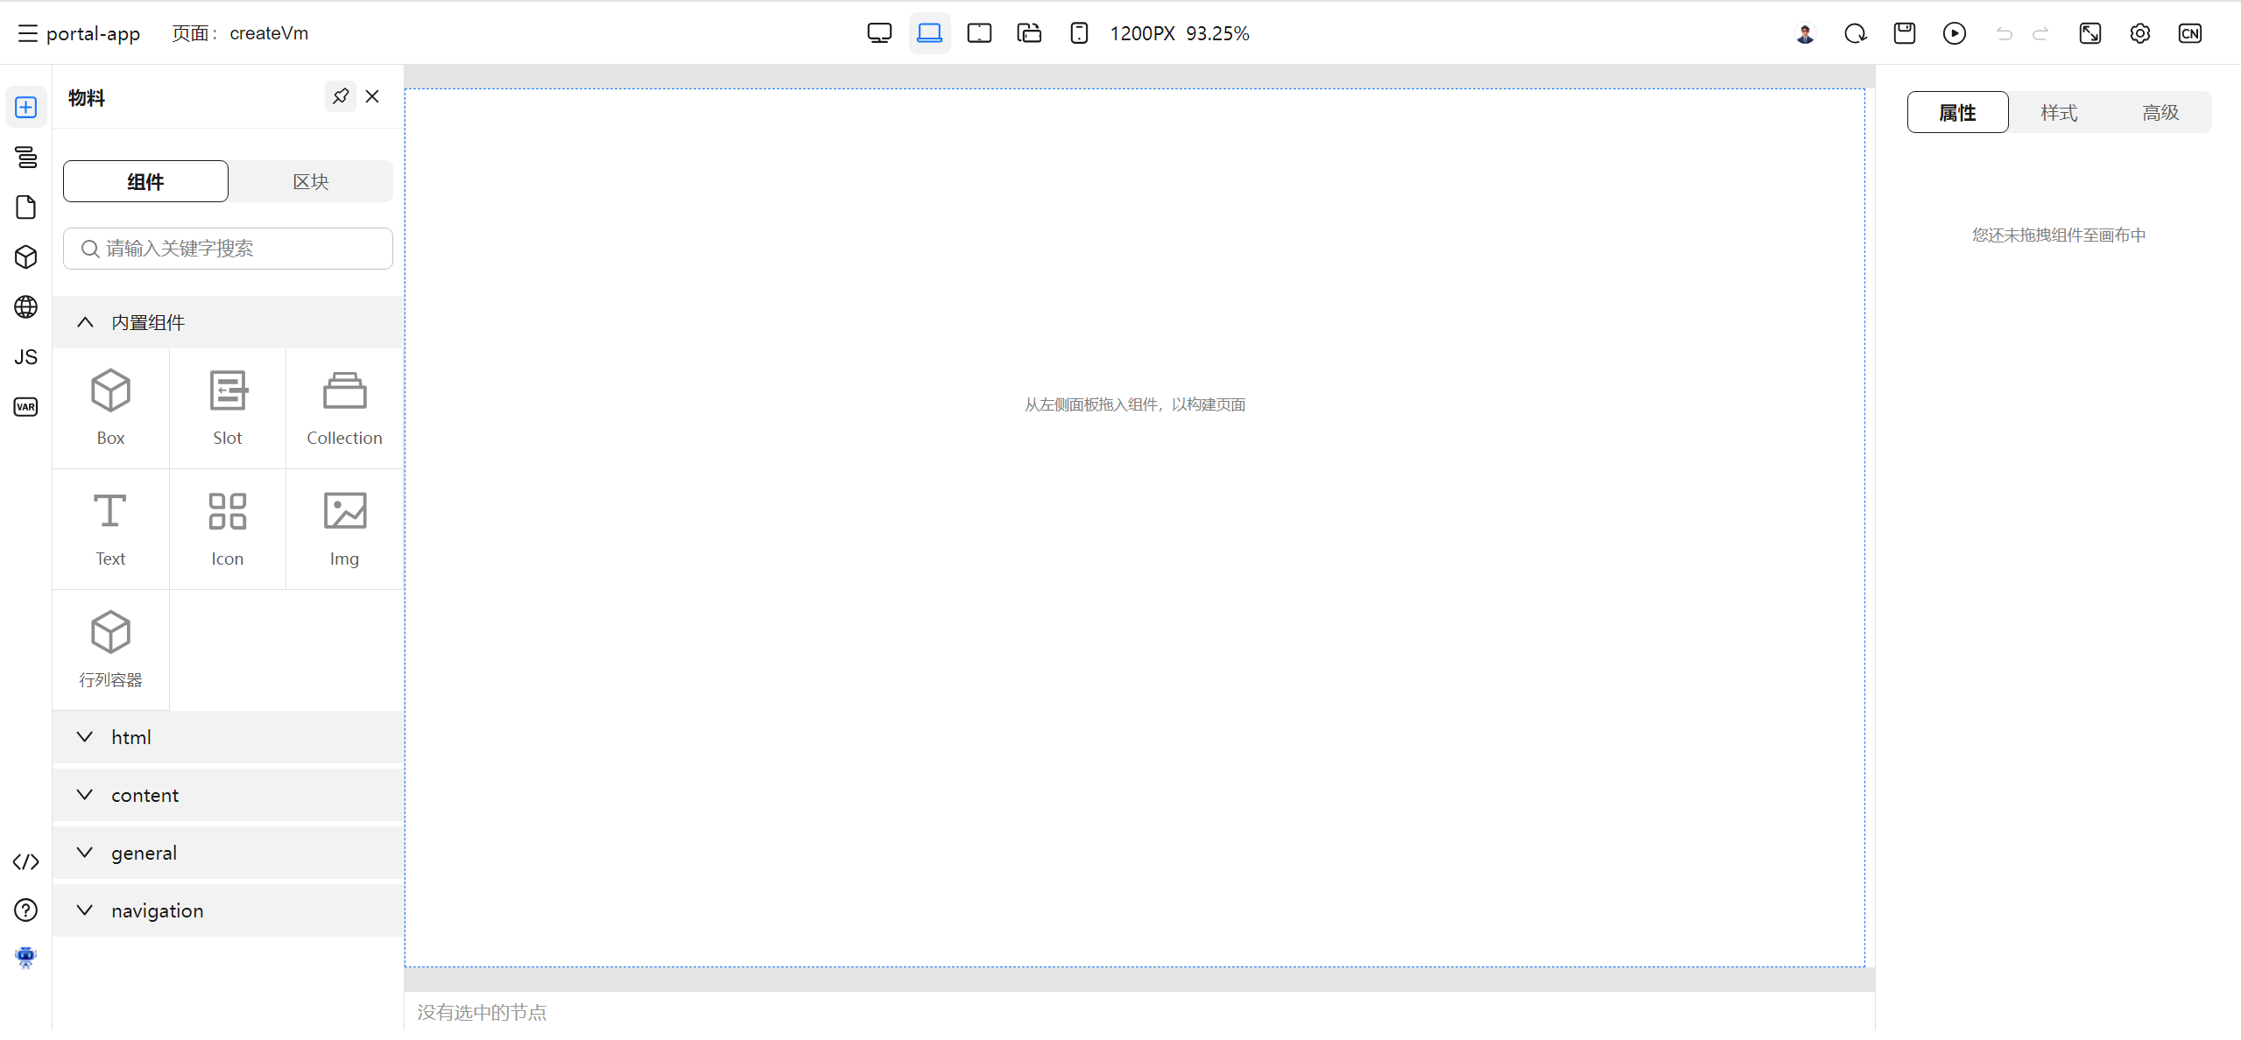Open the page management sidebar icon
Viewport: 2241px width, 1040px height.
point(25,207)
